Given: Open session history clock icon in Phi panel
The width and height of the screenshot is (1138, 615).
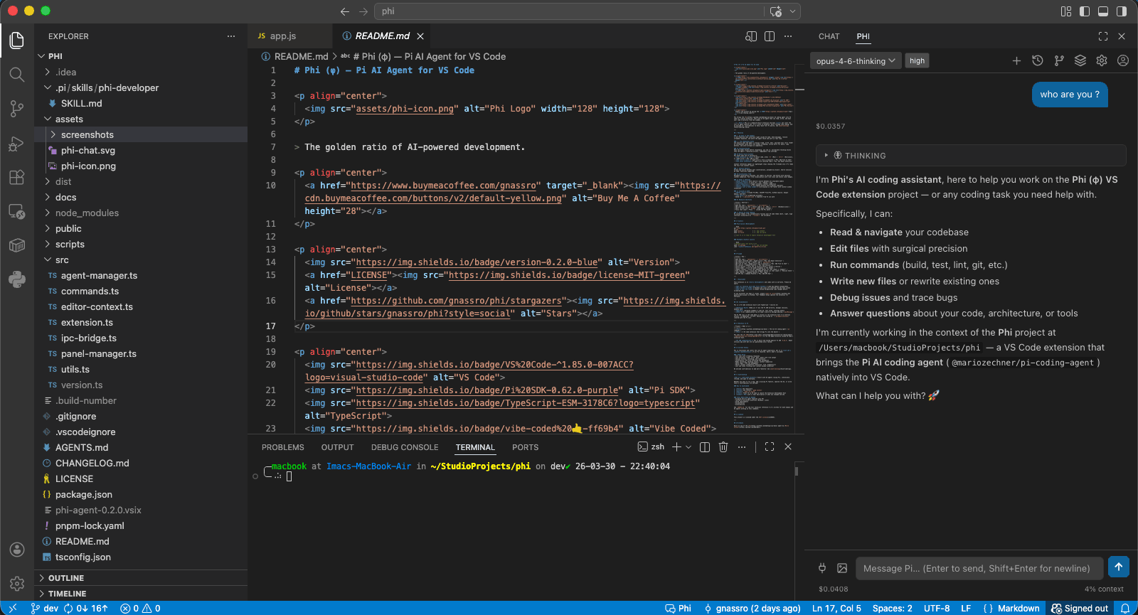Looking at the screenshot, I should [x=1038, y=61].
